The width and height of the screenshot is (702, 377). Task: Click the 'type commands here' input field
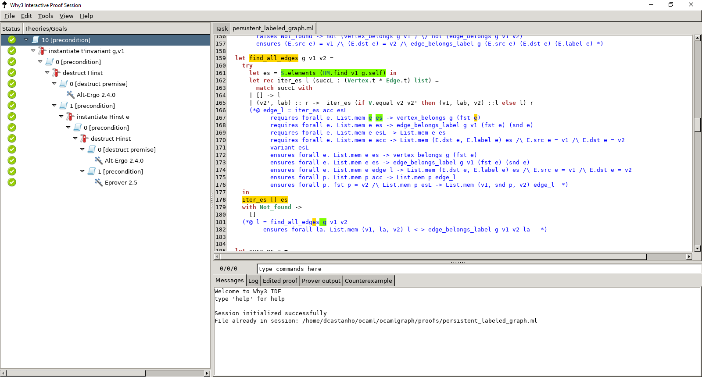(479, 269)
